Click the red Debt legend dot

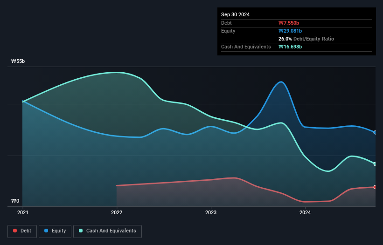click(x=15, y=231)
